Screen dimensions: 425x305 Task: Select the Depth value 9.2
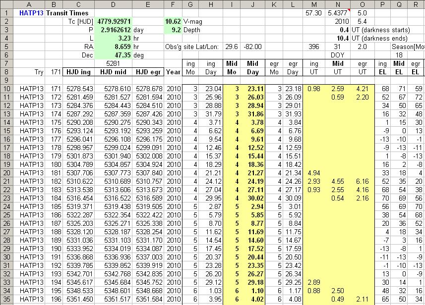click(x=173, y=30)
